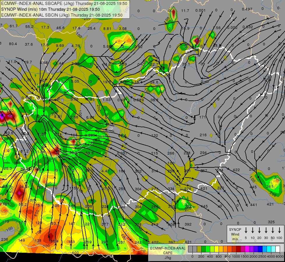Select the SBCAPE title line in the header
The image size is (285, 262).
tap(64, 3)
